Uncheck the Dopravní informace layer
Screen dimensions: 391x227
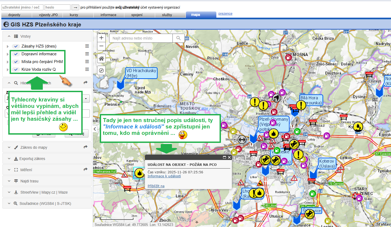[16, 54]
